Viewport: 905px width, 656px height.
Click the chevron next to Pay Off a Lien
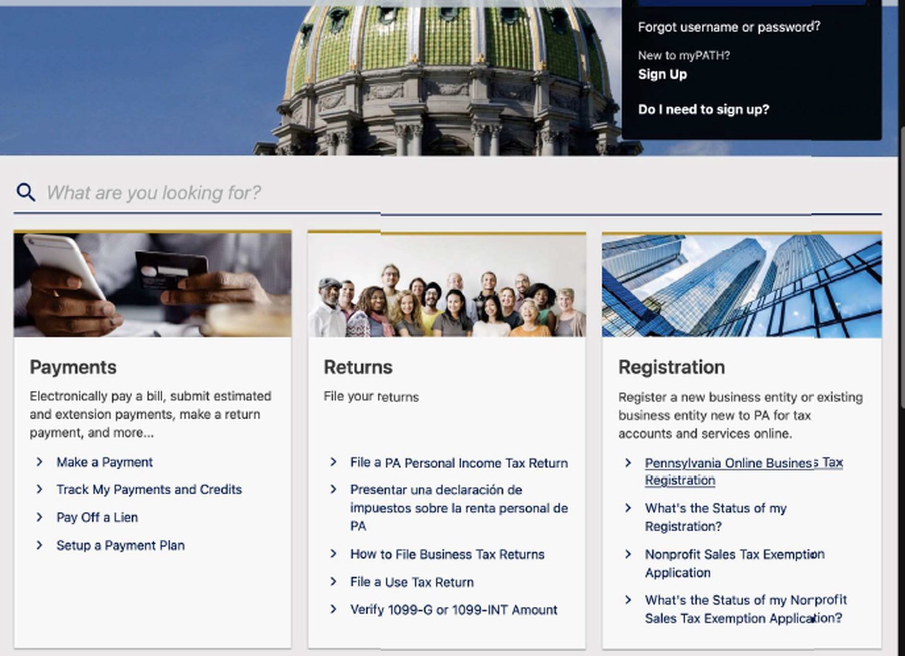click(39, 517)
